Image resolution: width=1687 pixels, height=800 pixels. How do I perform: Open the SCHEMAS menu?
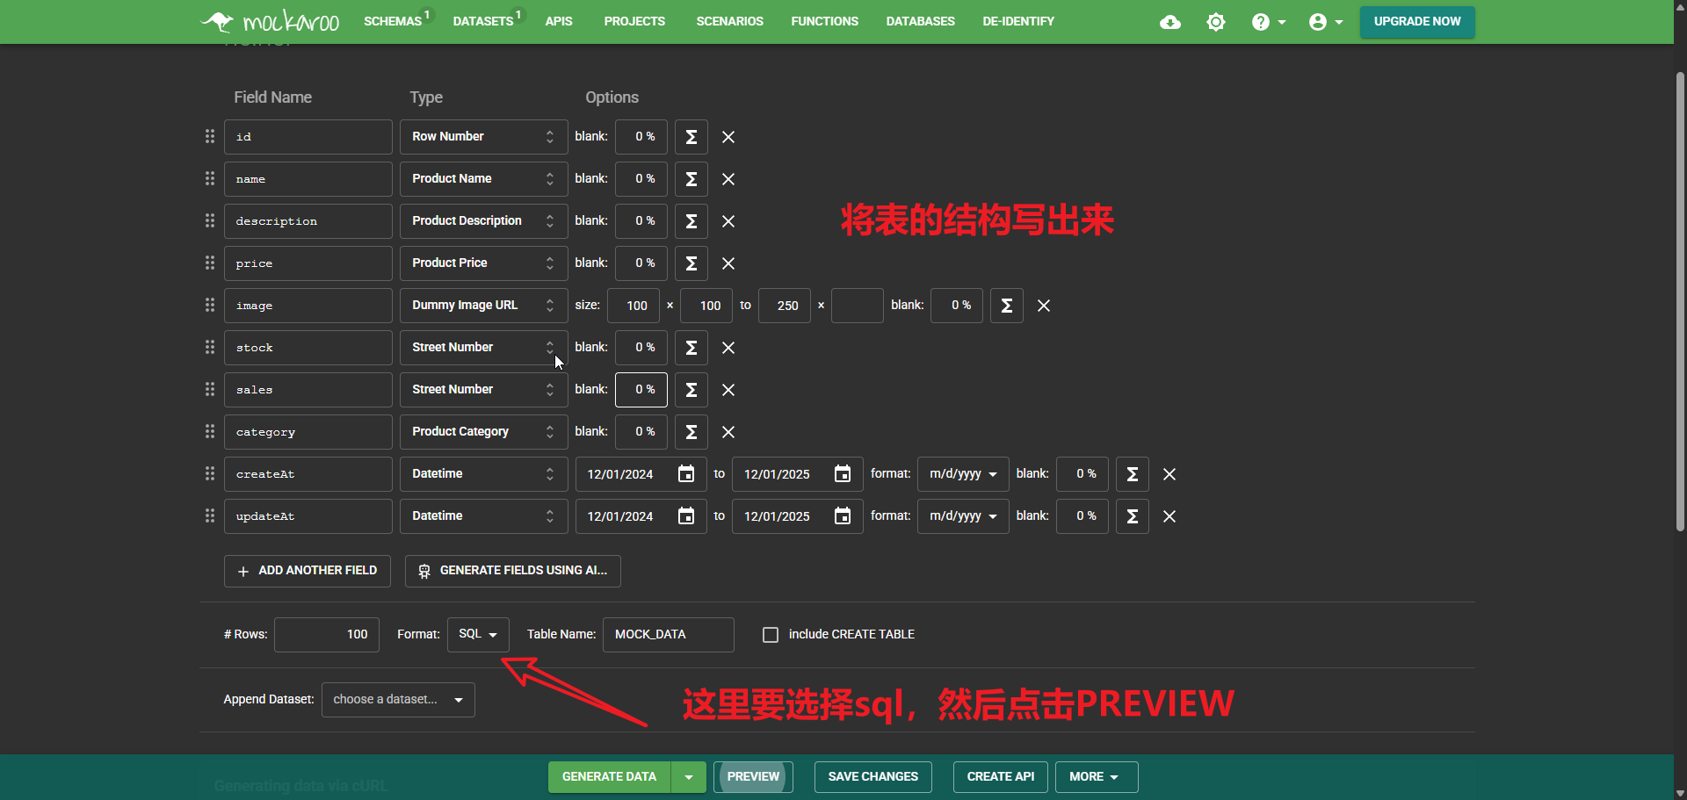click(x=393, y=22)
